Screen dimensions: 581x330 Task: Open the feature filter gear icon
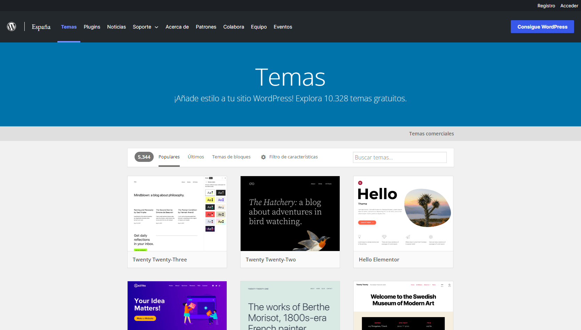[x=264, y=157]
